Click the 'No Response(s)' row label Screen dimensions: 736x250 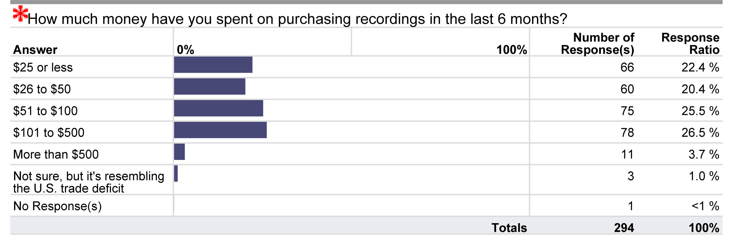[x=58, y=206]
